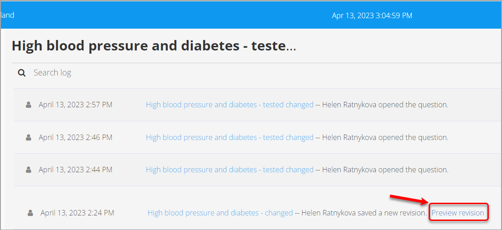Open the question link in the 2:44 PM row
502x230 pixels.
(230, 170)
